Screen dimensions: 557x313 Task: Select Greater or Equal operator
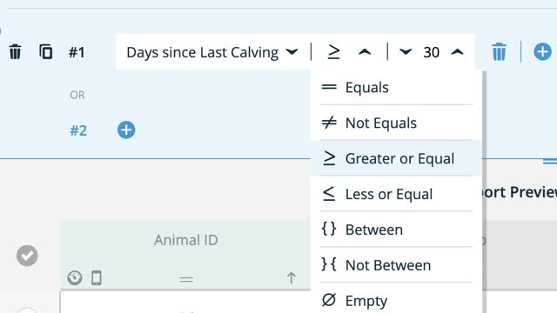(x=397, y=158)
